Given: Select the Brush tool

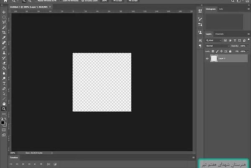Looking at the screenshot, I should (4, 48).
